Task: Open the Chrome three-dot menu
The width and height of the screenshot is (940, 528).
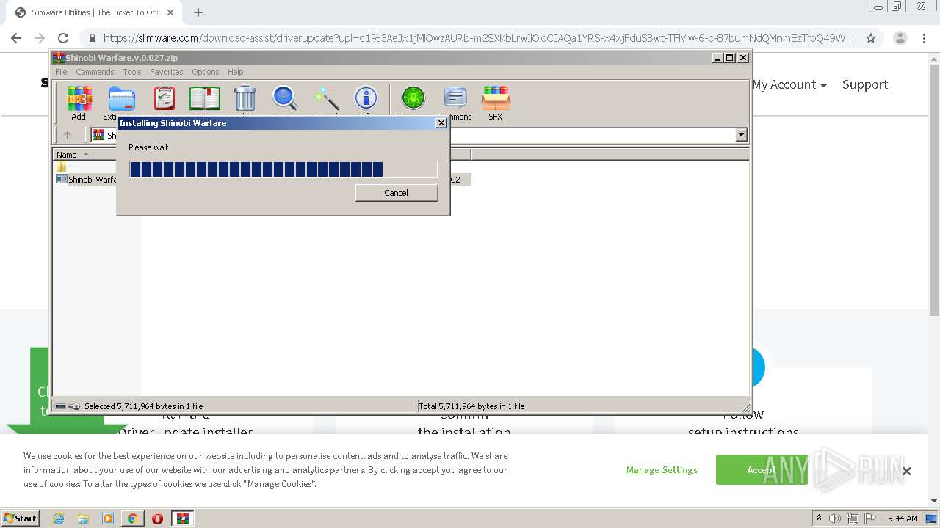Action: pos(924,38)
